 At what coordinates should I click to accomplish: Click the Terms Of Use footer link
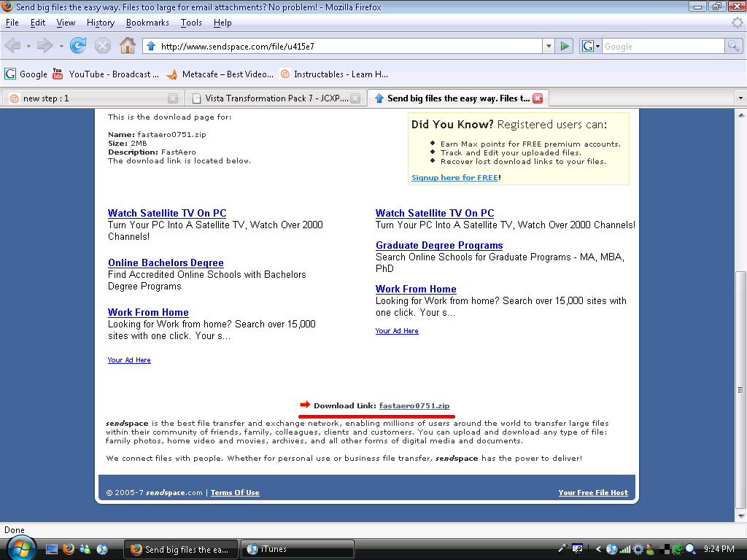pyautogui.click(x=235, y=493)
